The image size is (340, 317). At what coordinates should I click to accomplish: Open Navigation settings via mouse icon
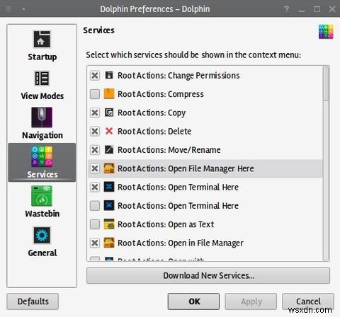pyautogui.click(x=42, y=117)
